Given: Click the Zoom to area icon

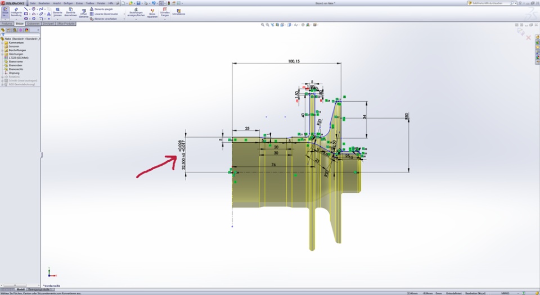Looking at the screenshot, I should click(267, 25).
